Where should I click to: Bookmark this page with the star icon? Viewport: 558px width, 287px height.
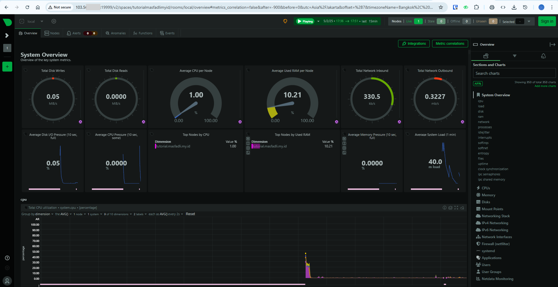(x=441, y=7)
